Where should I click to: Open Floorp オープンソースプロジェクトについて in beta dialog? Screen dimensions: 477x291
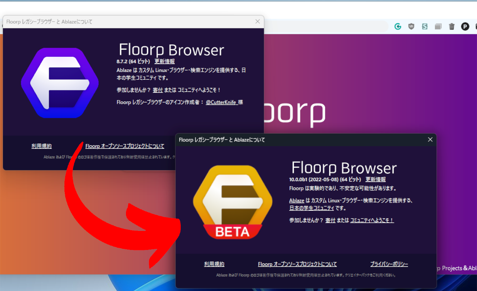[297, 264]
